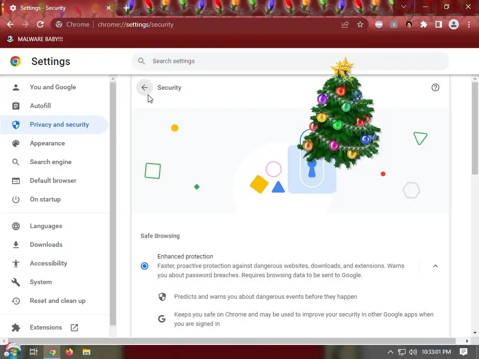Close the Settings - Security tab
The image size is (479, 359).
109,8
